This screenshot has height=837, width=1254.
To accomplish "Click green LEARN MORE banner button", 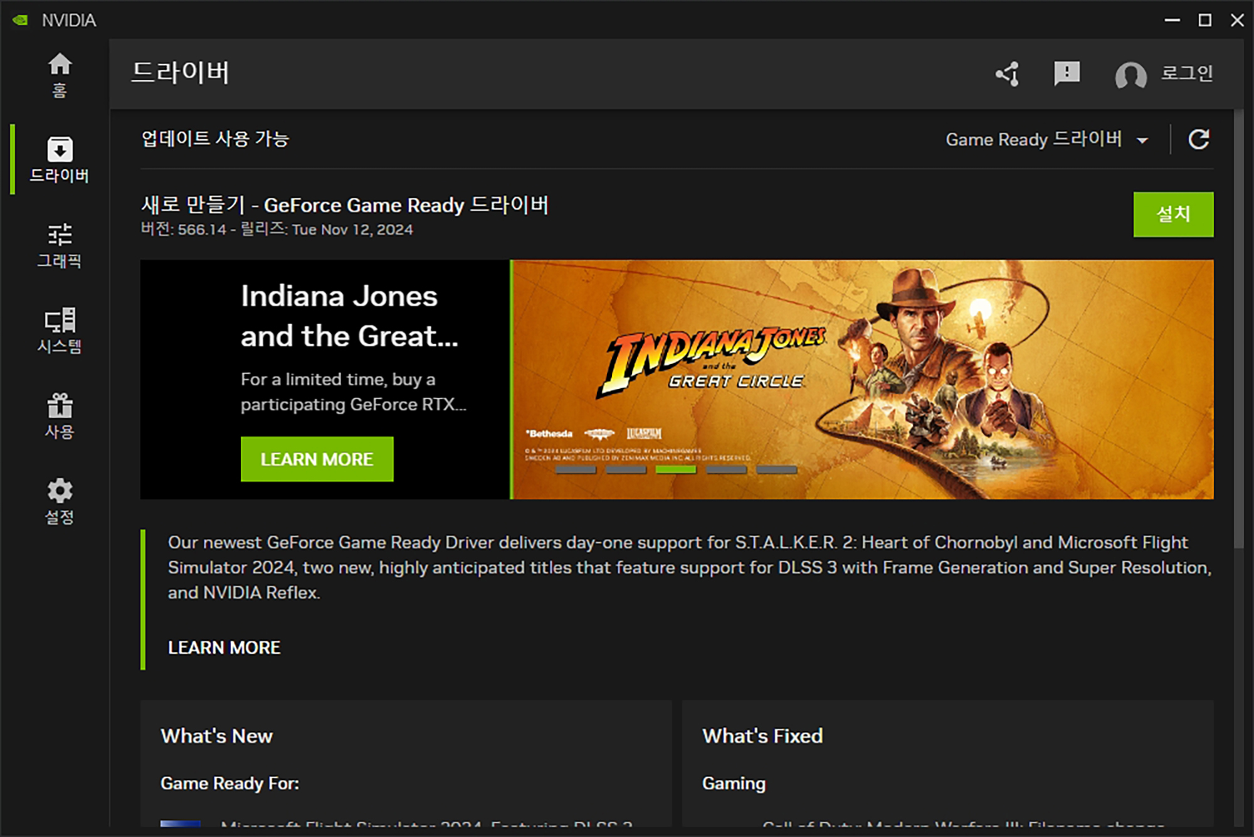I will coord(317,459).
